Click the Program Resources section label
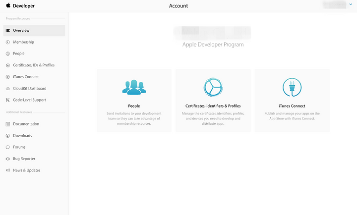The width and height of the screenshot is (357, 215). 18,19
